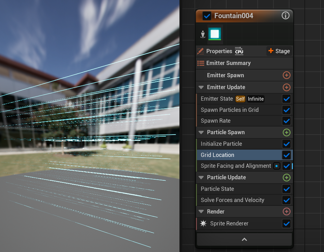The height and width of the screenshot is (252, 324).
Task: Add a new Stage
Action: 279,51
